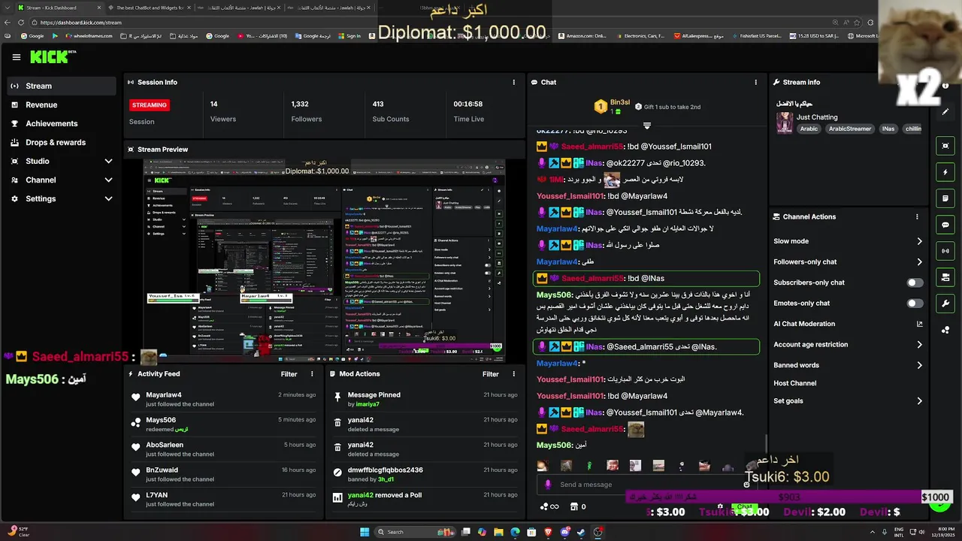The image size is (962, 541).
Task: Click the shop icon below the message box
Action: (574, 506)
